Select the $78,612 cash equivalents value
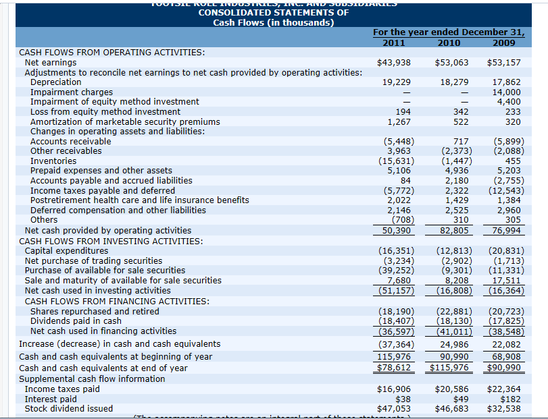Viewport: 548px width, 419px height. (394, 368)
